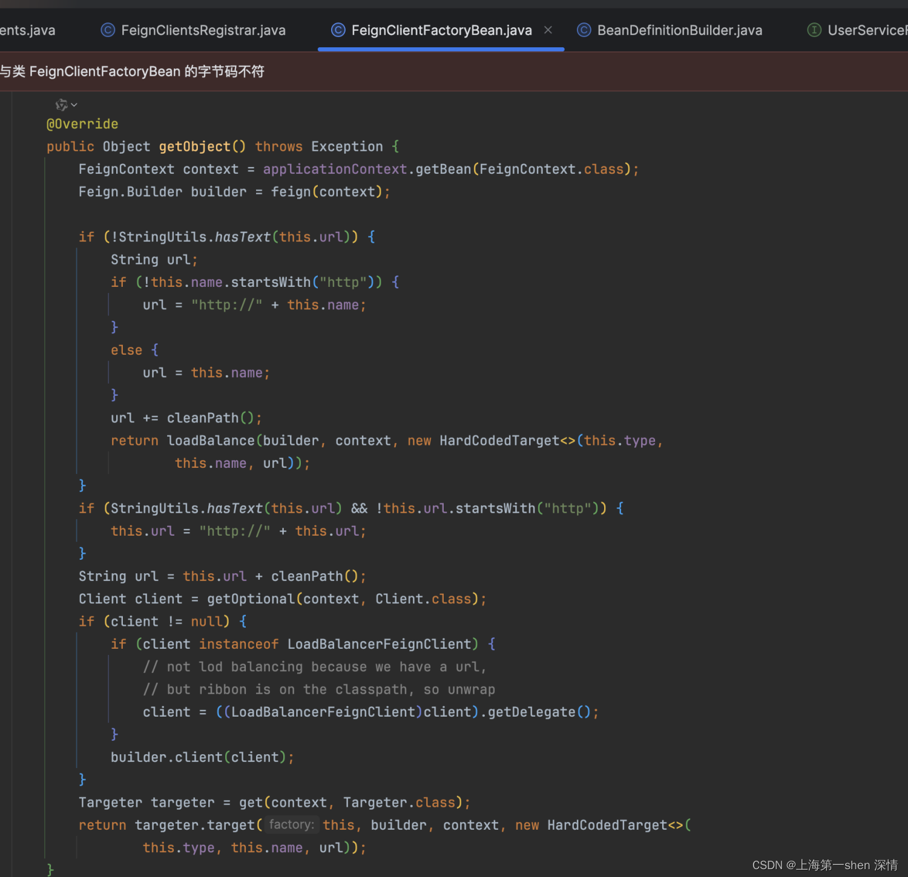Click hasText in the first if statement

[x=242, y=237]
